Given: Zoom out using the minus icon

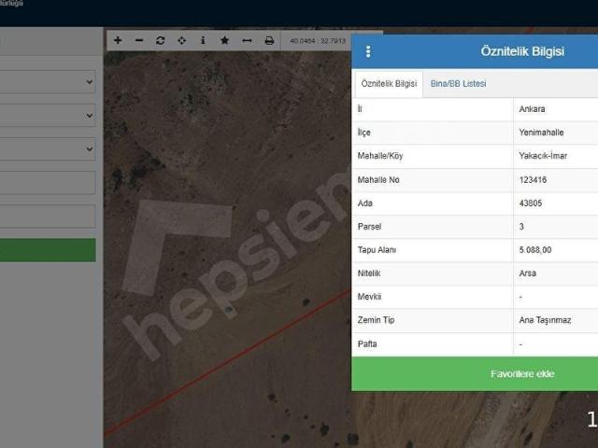Looking at the screenshot, I should pyautogui.click(x=139, y=40).
